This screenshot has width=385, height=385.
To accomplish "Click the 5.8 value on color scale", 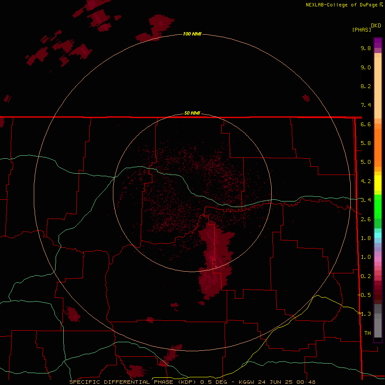I will (x=366, y=143).
